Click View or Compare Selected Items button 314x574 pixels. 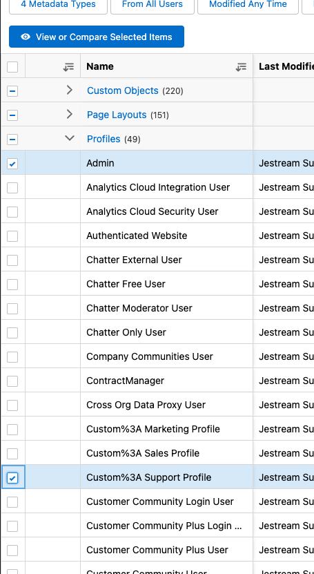(x=97, y=37)
